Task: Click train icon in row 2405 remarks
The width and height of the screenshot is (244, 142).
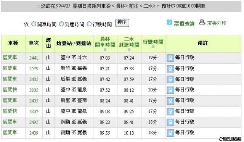Action: pos(170,101)
